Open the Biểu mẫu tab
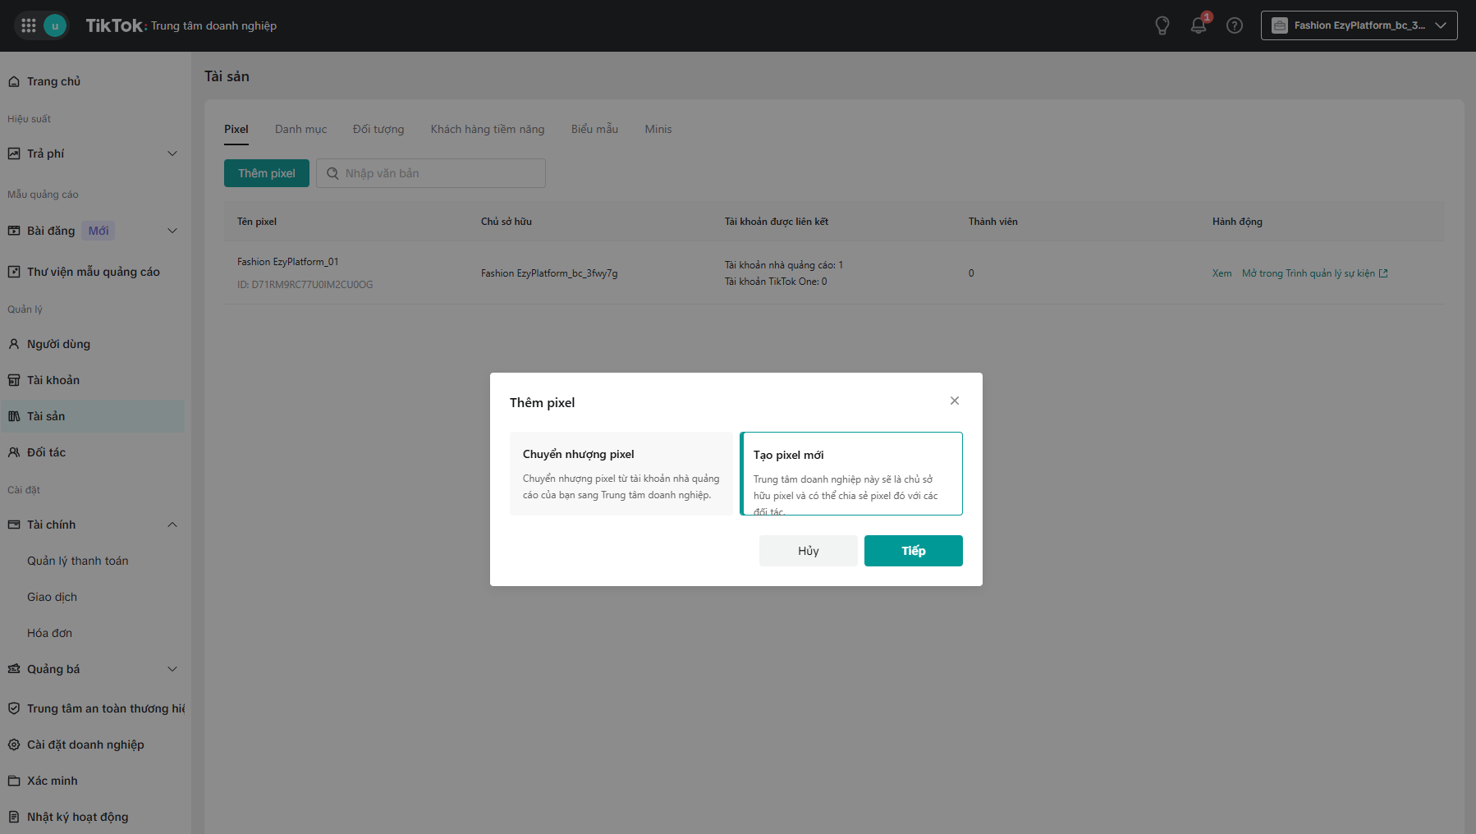 (x=595, y=129)
